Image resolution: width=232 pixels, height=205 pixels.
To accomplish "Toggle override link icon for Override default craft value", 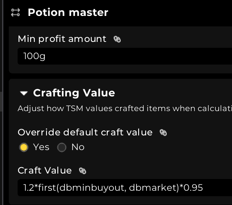I will pyautogui.click(x=163, y=132).
